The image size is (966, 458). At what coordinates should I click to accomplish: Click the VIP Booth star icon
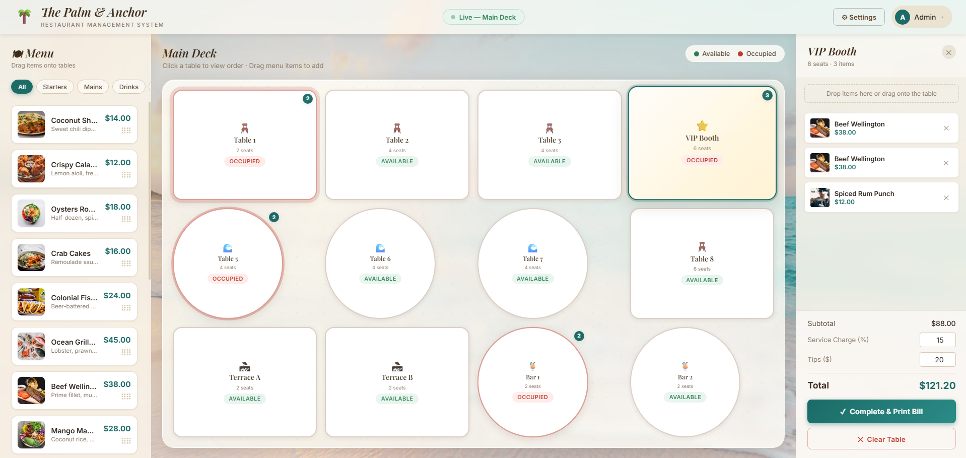[x=702, y=126]
